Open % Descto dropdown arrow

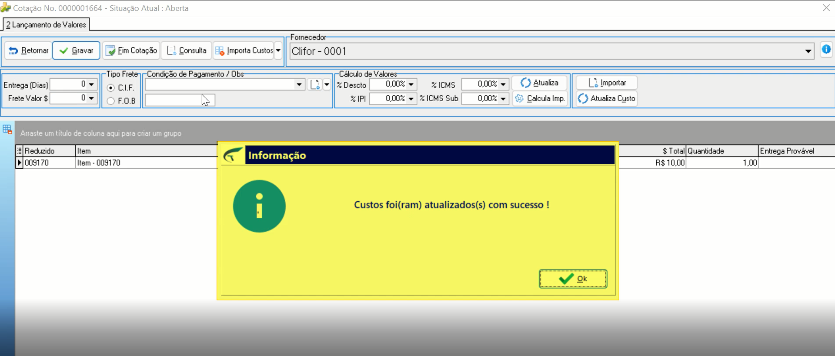click(411, 84)
